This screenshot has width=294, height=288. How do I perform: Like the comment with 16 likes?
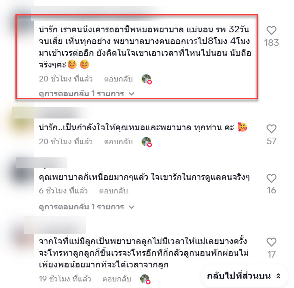point(271,178)
